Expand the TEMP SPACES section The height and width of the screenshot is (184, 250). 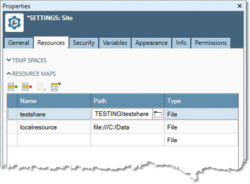click(x=26, y=60)
